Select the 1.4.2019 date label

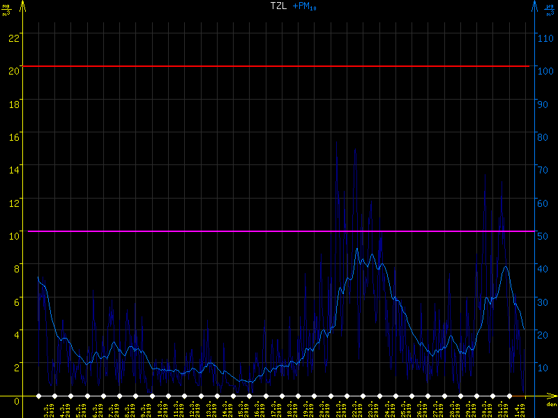518,409
